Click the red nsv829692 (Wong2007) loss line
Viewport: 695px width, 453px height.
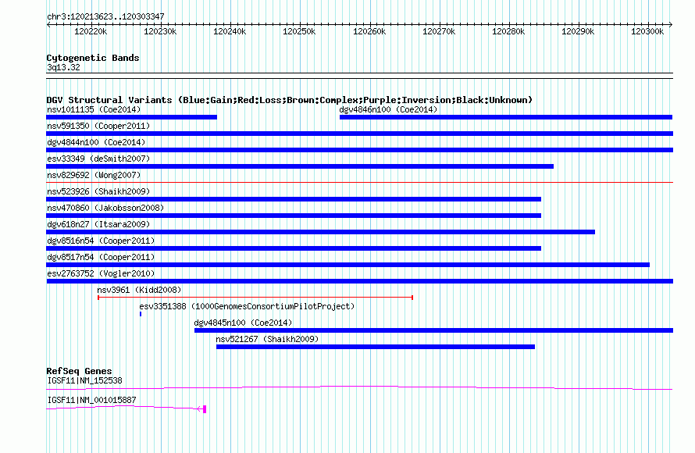(360, 182)
